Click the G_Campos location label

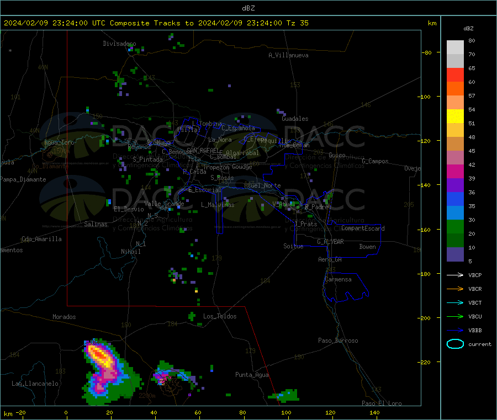pos(376,161)
